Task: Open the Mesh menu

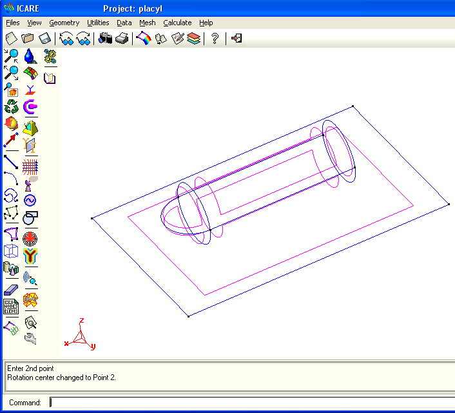Action: click(148, 23)
